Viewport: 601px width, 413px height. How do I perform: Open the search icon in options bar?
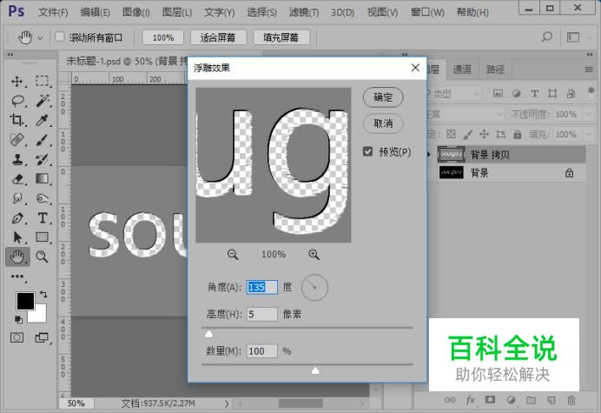click(x=547, y=37)
